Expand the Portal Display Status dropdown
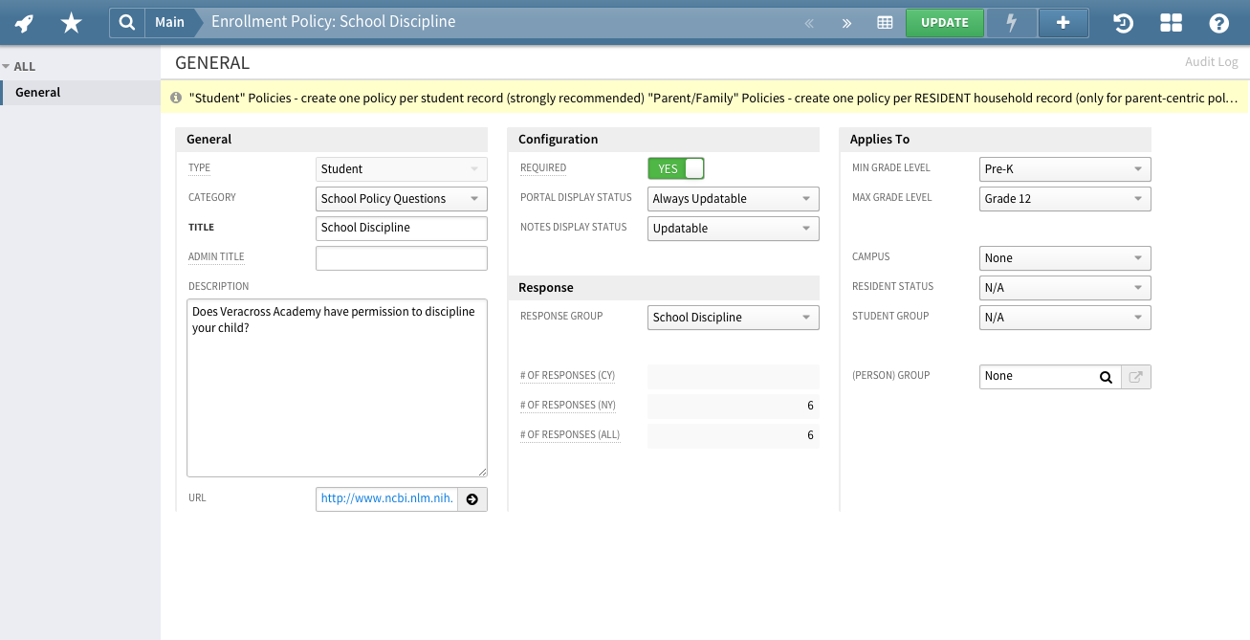 point(733,199)
